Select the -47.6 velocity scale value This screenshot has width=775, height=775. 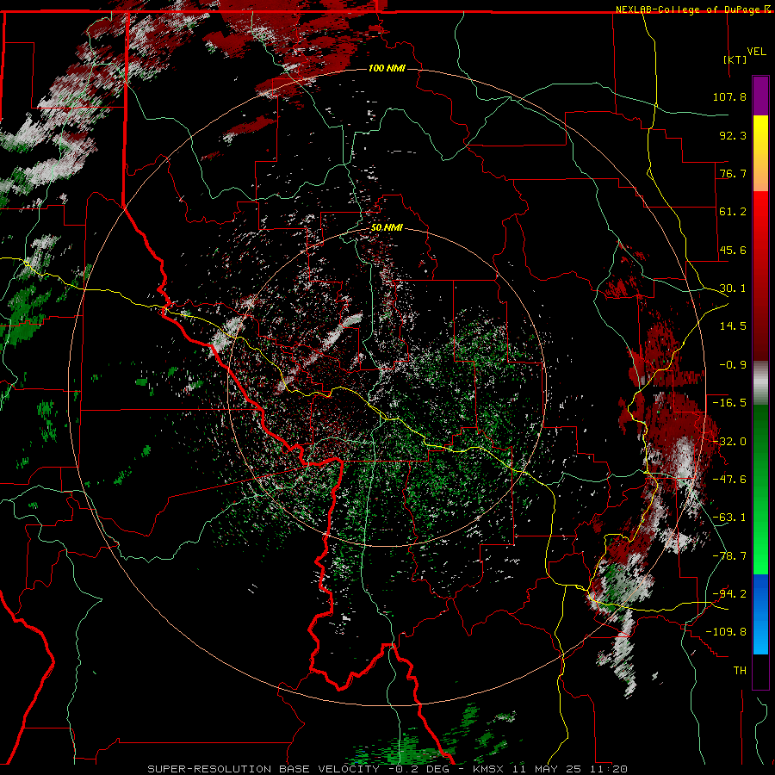click(x=729, y=480)
